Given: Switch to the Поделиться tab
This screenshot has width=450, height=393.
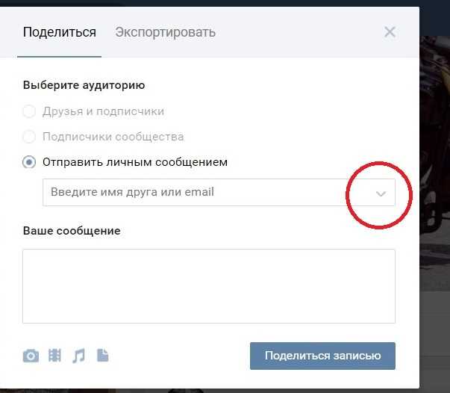Looking at the screenshot, I should point(60,32).
